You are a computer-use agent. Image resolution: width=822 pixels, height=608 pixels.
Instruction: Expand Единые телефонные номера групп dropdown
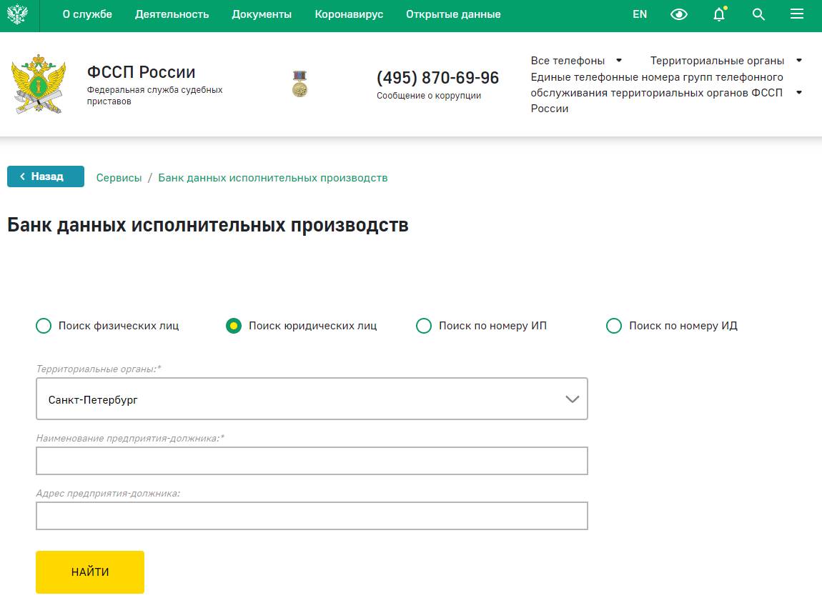tap(666, 93)
